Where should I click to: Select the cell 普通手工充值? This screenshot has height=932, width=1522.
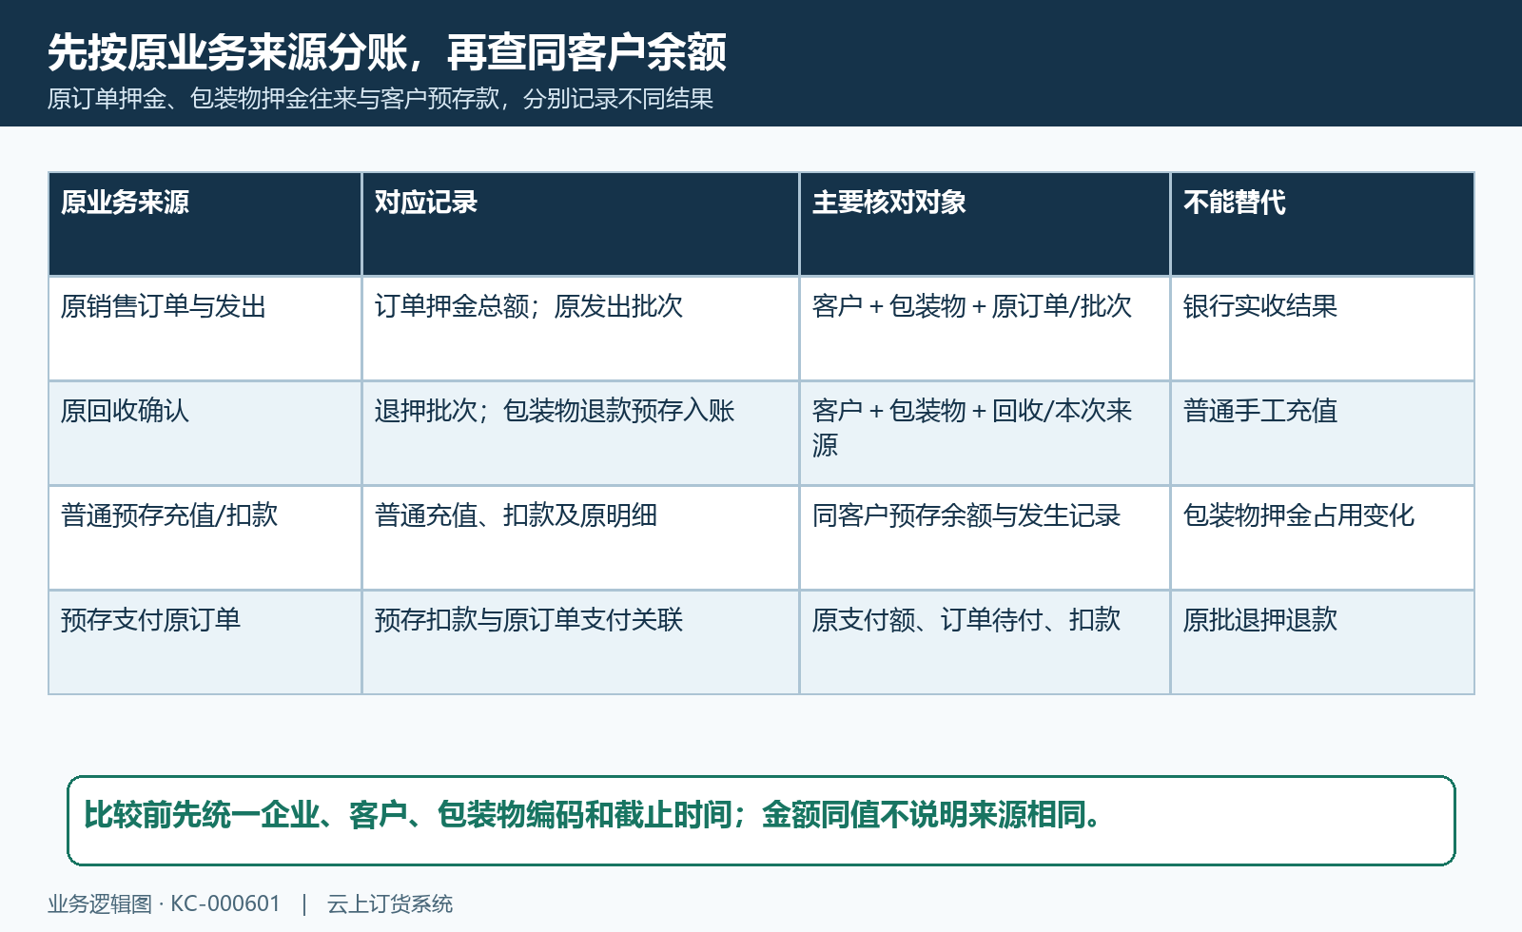coord(1322,433)
